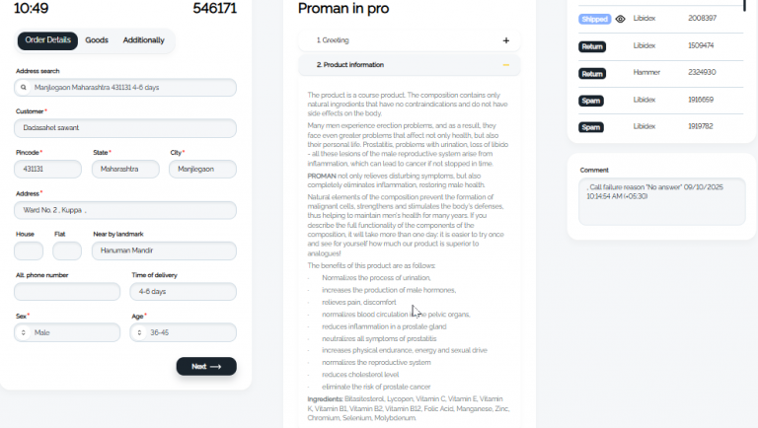
Task: Click the Near by landmark field
Action: point(164,250)
